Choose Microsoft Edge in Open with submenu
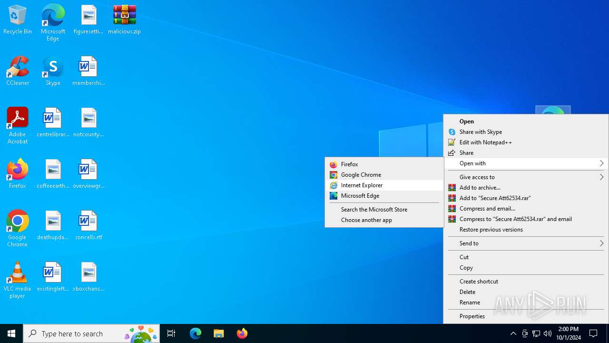Viewport: 609px width, 343px height. click(x=384, y=196)
